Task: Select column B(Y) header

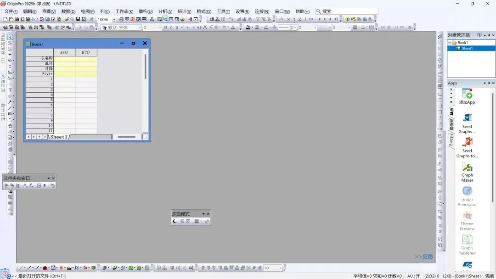Action: (x=86, y=52)
